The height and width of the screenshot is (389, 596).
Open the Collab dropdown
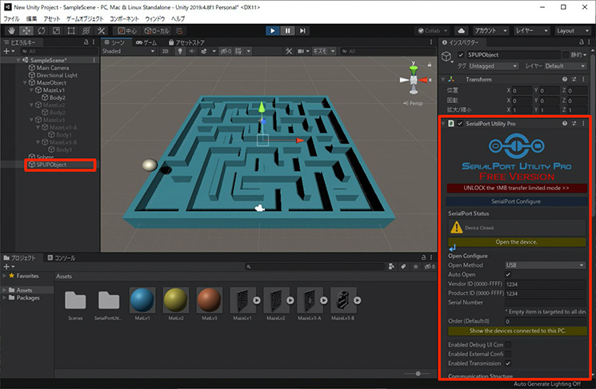pos(433,30)
